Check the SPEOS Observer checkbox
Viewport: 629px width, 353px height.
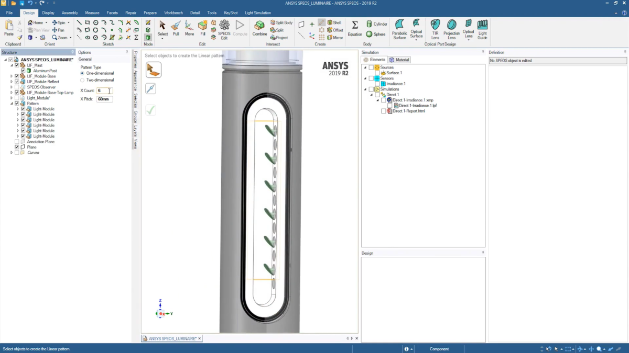[x=17, y=87]
